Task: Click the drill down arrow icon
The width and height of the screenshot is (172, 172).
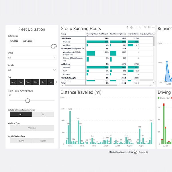Action: (x=131, y=28)
